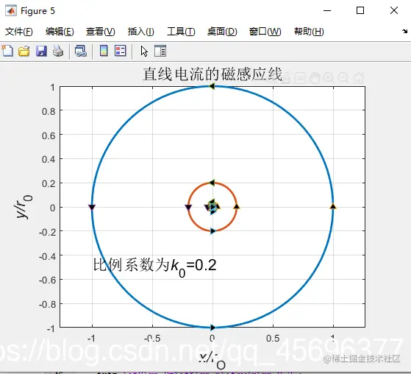Screen dimensions: 411x374
Task: Click the left arrow marker on the blue circle
Action: [92, 208]
